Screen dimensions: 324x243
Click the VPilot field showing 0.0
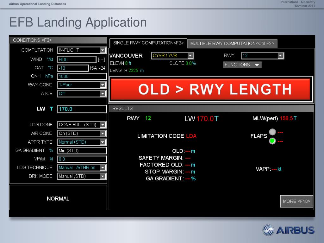point(82,159)
